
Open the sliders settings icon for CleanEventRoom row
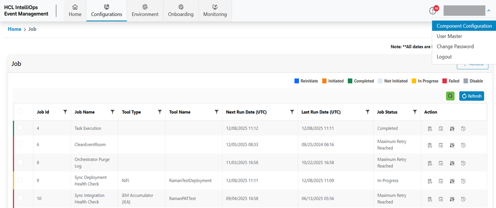pyautogui.click(x=452, y=145)
